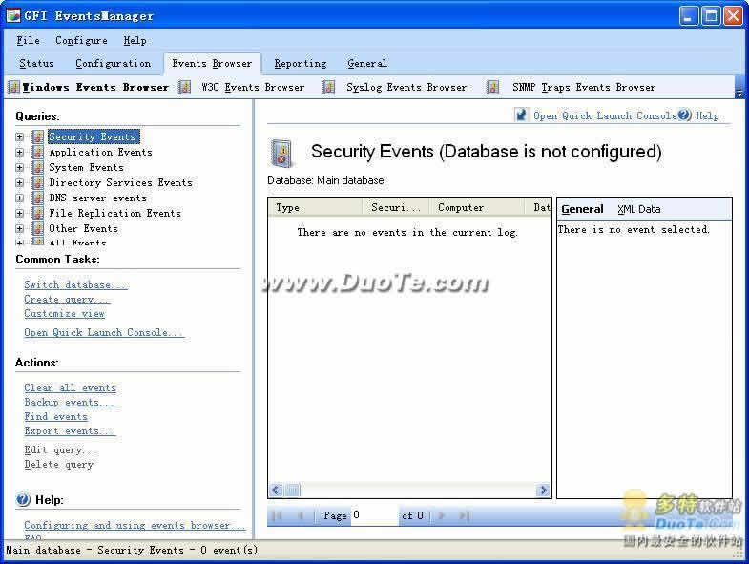The width and height of the screenshot is (749, 564).
Task: Click the horizontal scrollbar left arrow
Action: pos(276,490)
